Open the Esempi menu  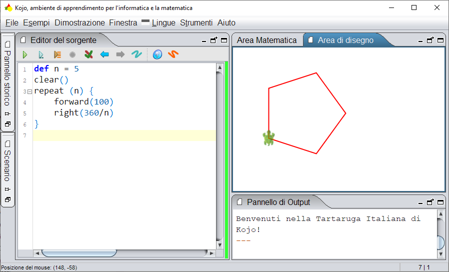click(36, 22)
